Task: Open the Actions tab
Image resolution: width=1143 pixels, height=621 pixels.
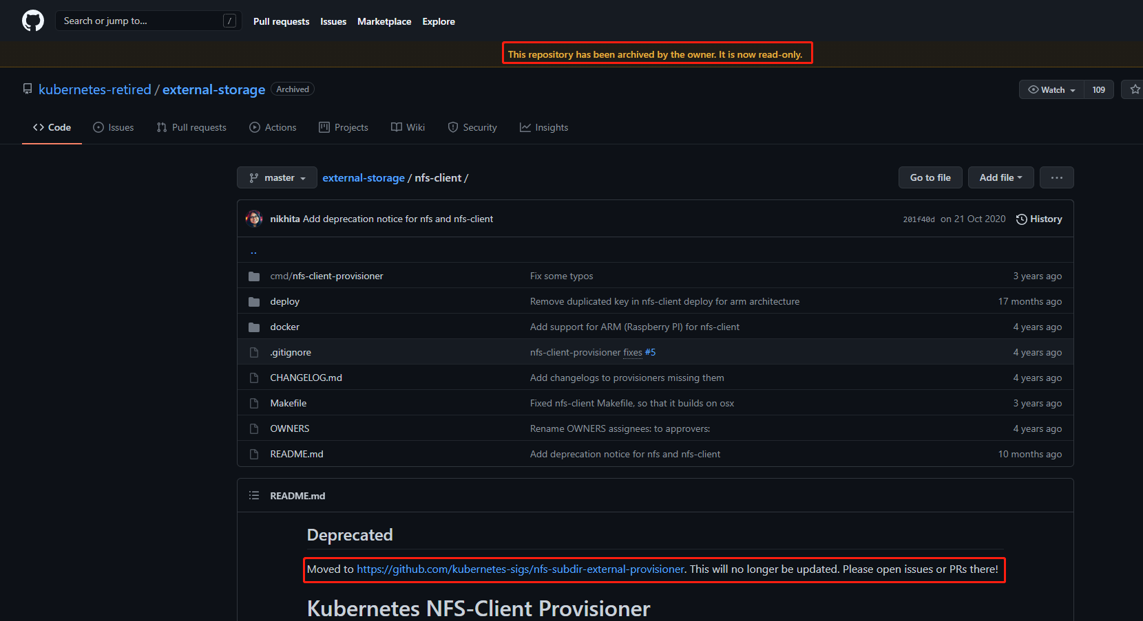Action: pyautogui.click(x=273, y=127)
